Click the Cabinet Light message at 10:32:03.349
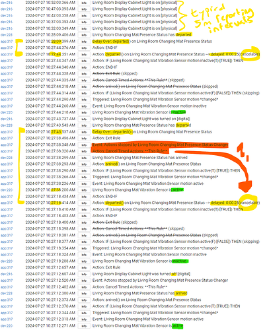269x330 pixels. 135,28
